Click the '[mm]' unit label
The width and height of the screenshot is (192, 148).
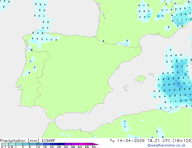click(x=33, y=141)
